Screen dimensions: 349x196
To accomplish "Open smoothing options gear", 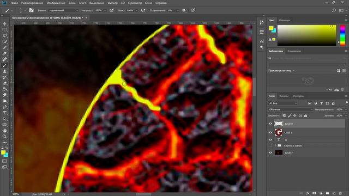I will click(x=184, y=10).
